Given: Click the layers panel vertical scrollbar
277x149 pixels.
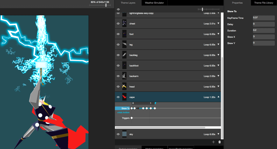Looking at the screenshot, I should point(222,98).
